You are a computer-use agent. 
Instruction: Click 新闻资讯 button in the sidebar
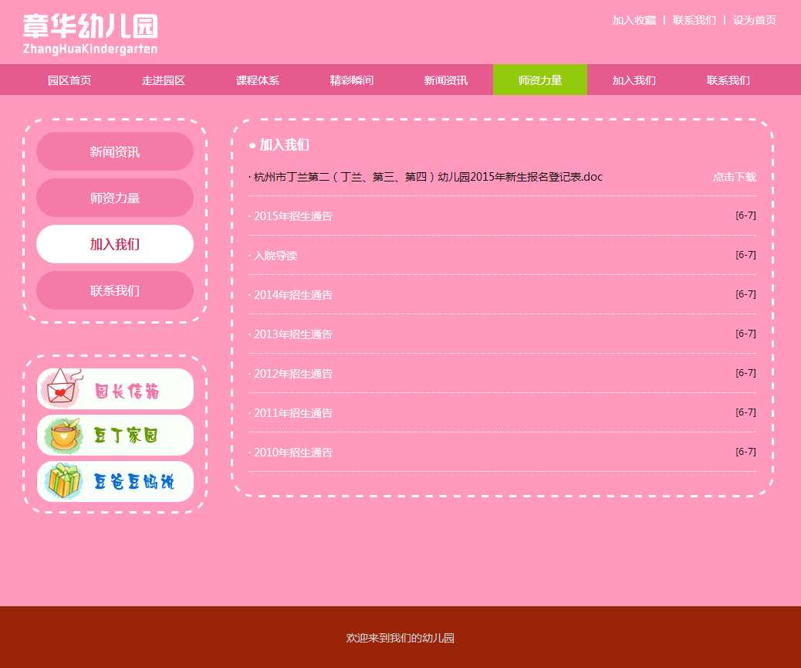115,152
